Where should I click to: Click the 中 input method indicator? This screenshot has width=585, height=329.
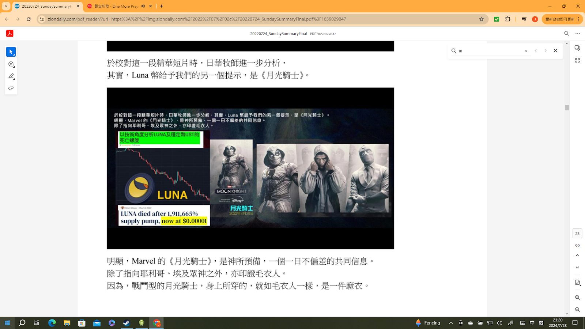(x=532, y=323)
